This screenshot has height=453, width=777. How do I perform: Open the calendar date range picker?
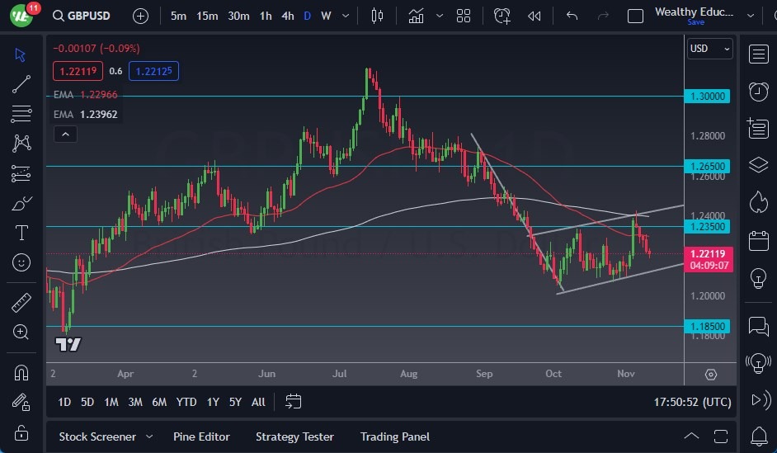tap(293, 402)
